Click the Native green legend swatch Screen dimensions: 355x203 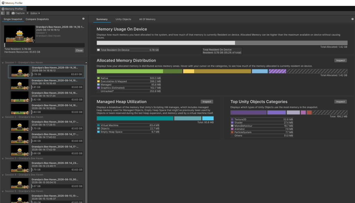(98, 78)
